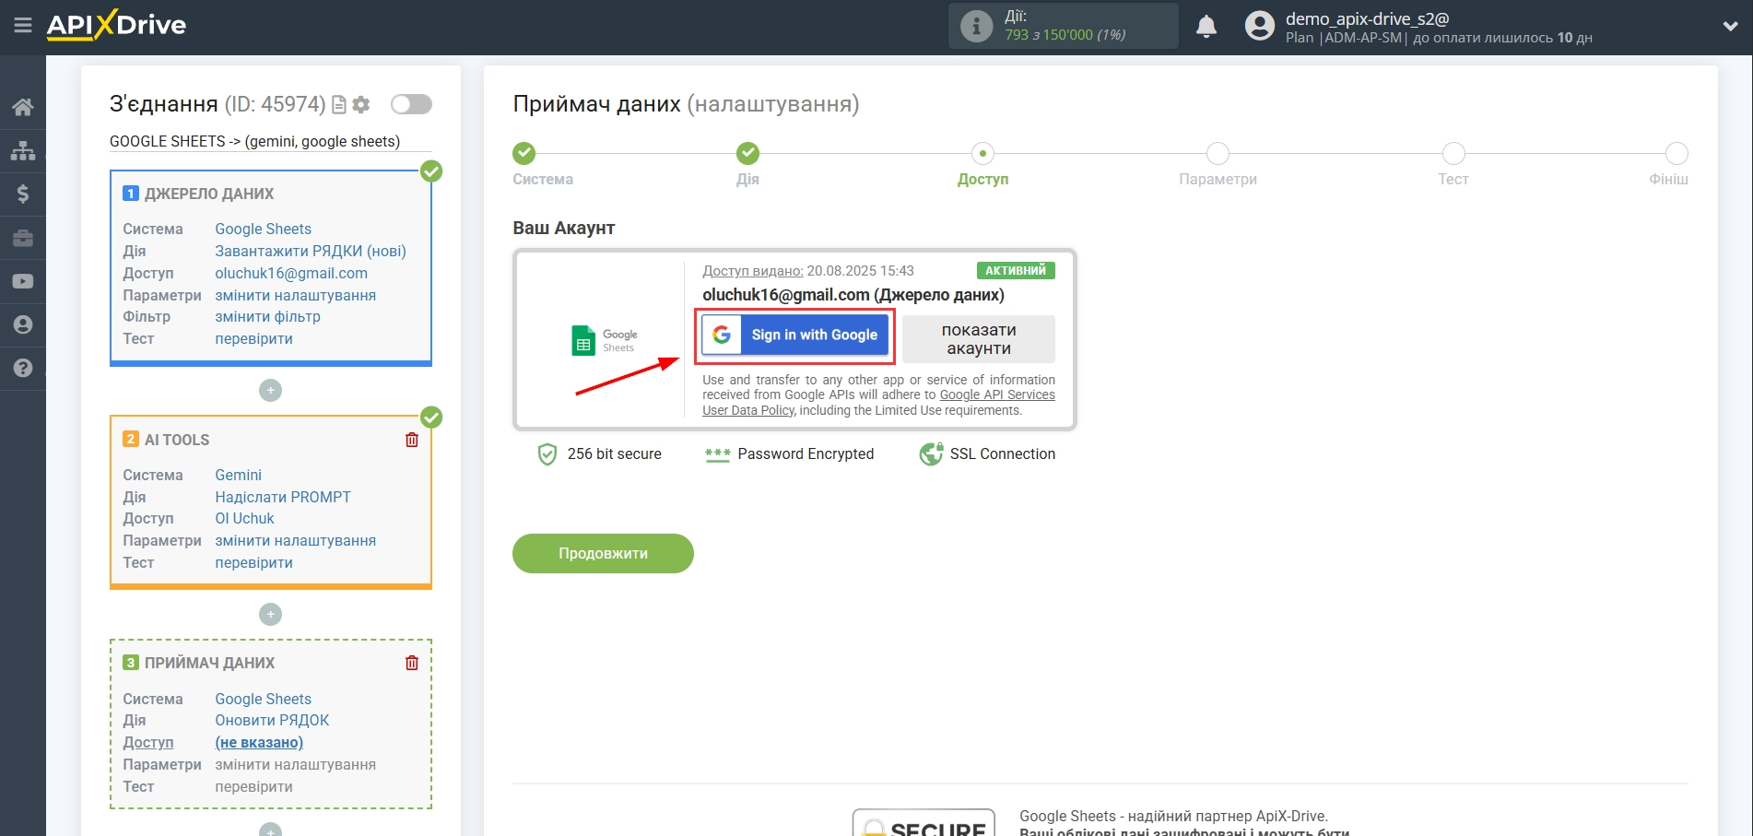Click the ДЖЕРЕЛО ДАНИХ block header
1753x836 pixels.
[x=209, y=194]
